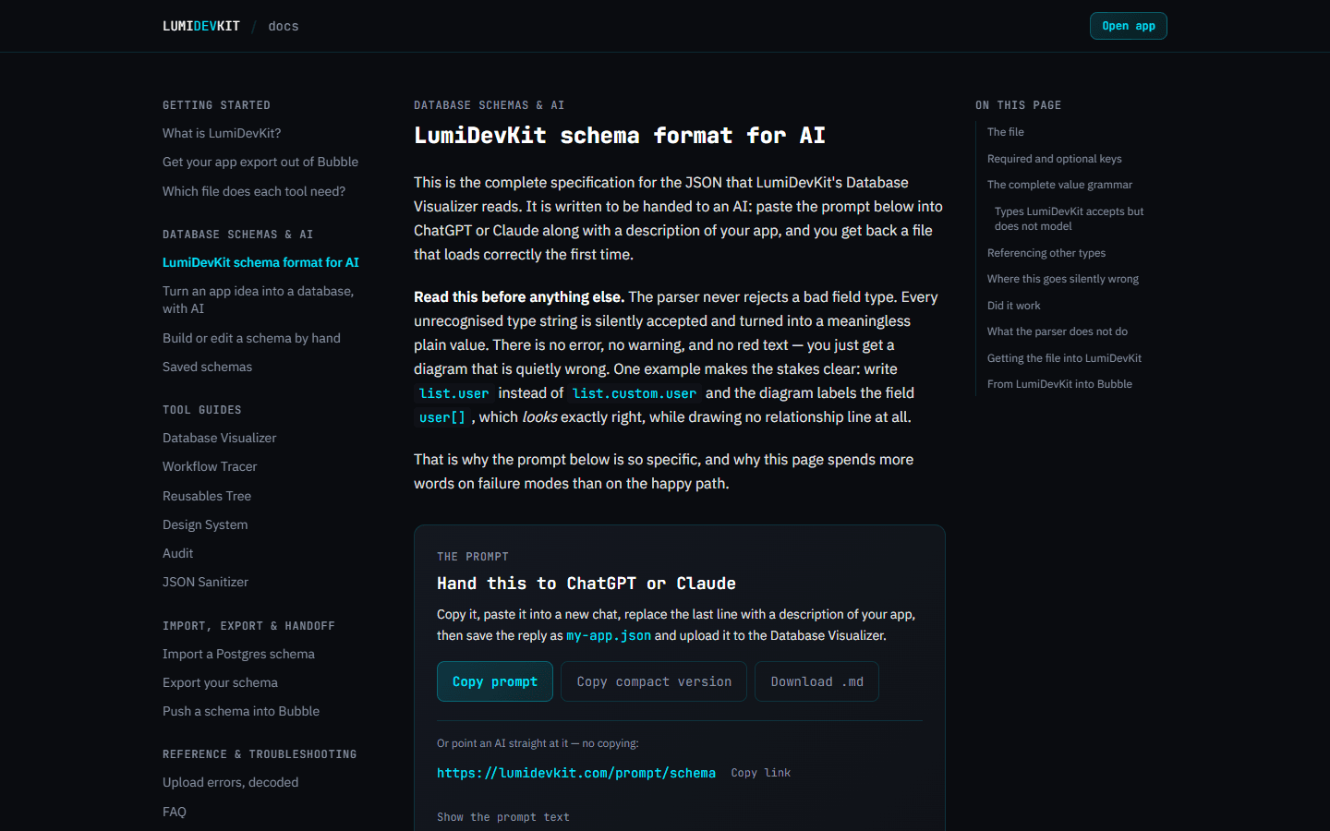Click the 'TOOL GUIDES' sidebar heading

coord(202,410)
